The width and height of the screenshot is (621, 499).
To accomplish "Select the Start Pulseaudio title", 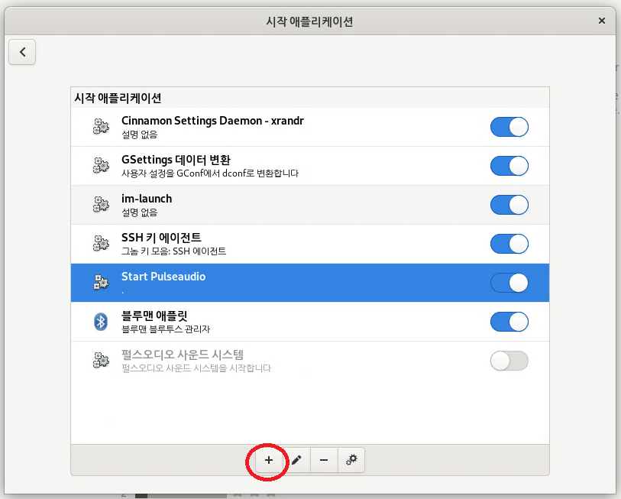I will tap(163, 277).
